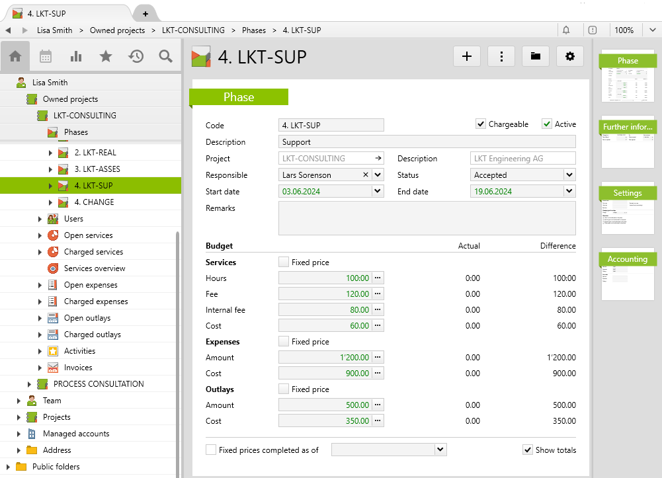Click the plus add button in header
The width and height of the screenshot is (662, 478).
point(467,57)
